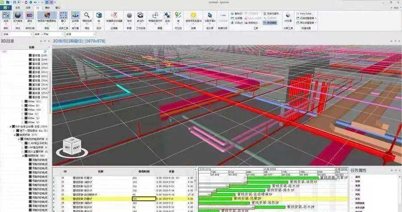Select the dashed-rectangle window selection tool
Screen dimensions: 402x212
63,16
